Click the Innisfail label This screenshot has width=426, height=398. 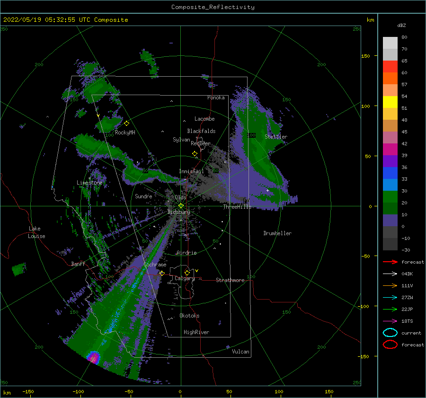coord(191,171)
